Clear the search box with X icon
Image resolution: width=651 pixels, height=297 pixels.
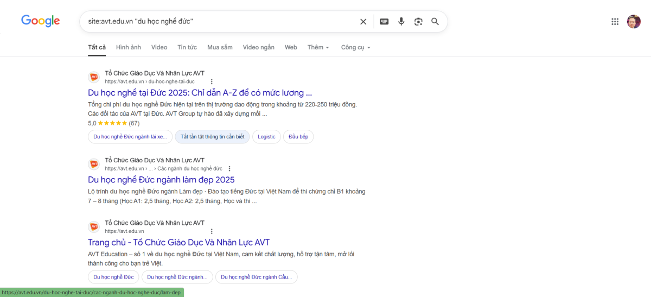click(363, 22)
